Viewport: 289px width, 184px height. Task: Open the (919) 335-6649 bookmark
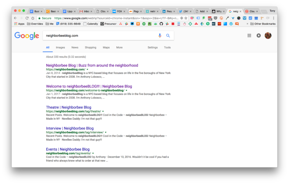(68, 24)
